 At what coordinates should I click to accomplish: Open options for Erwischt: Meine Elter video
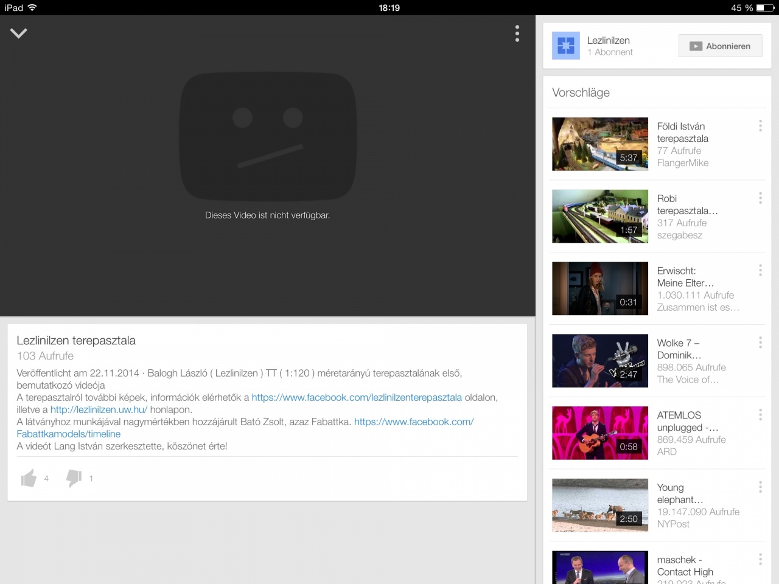760,271
